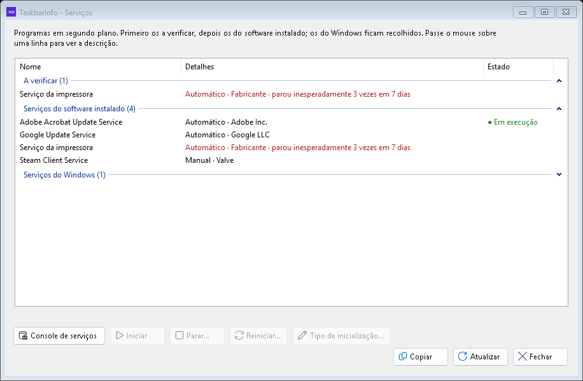Click red warning details in A verificar group
The height and width of the screenshot is (381, 583).
[298, 94]
